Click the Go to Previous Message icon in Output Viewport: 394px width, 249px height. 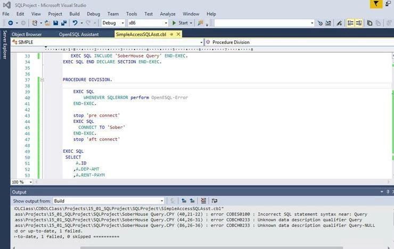click(184, 201)
